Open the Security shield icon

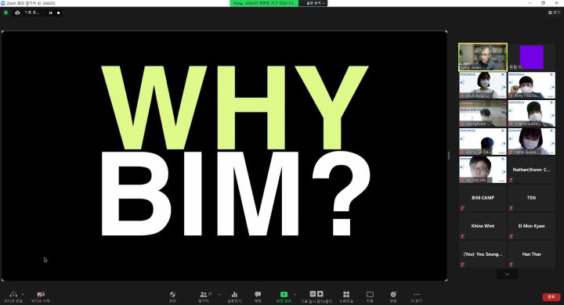pyautogui.click(x=172, y=294)
